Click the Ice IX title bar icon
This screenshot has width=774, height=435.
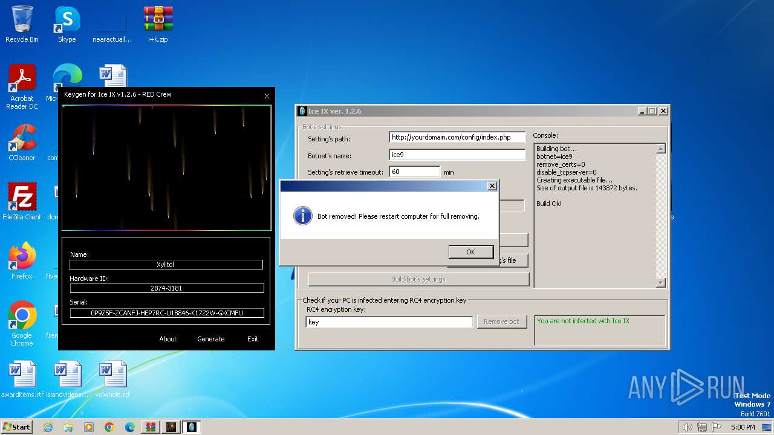tap(303, 111)
